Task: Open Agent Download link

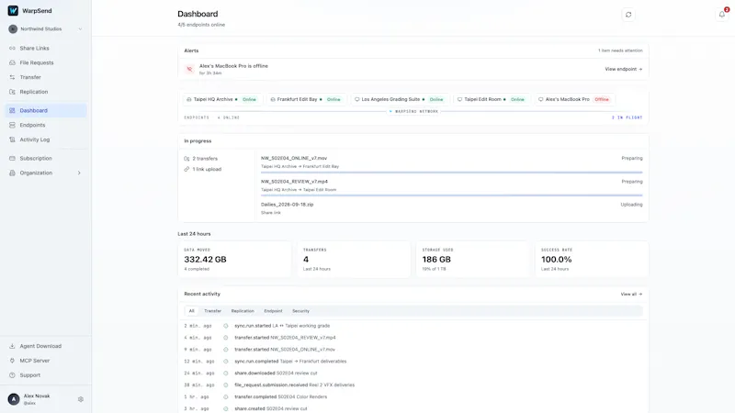Action: (45, 346)
